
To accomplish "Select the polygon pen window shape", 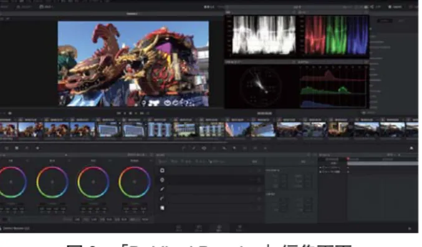I will pos(162,189).
